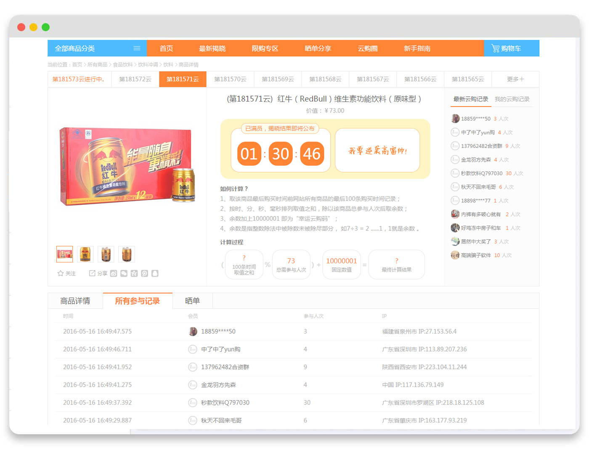Share to Qzone star icon
Screen dimensions: 589x449
(134, 273)
